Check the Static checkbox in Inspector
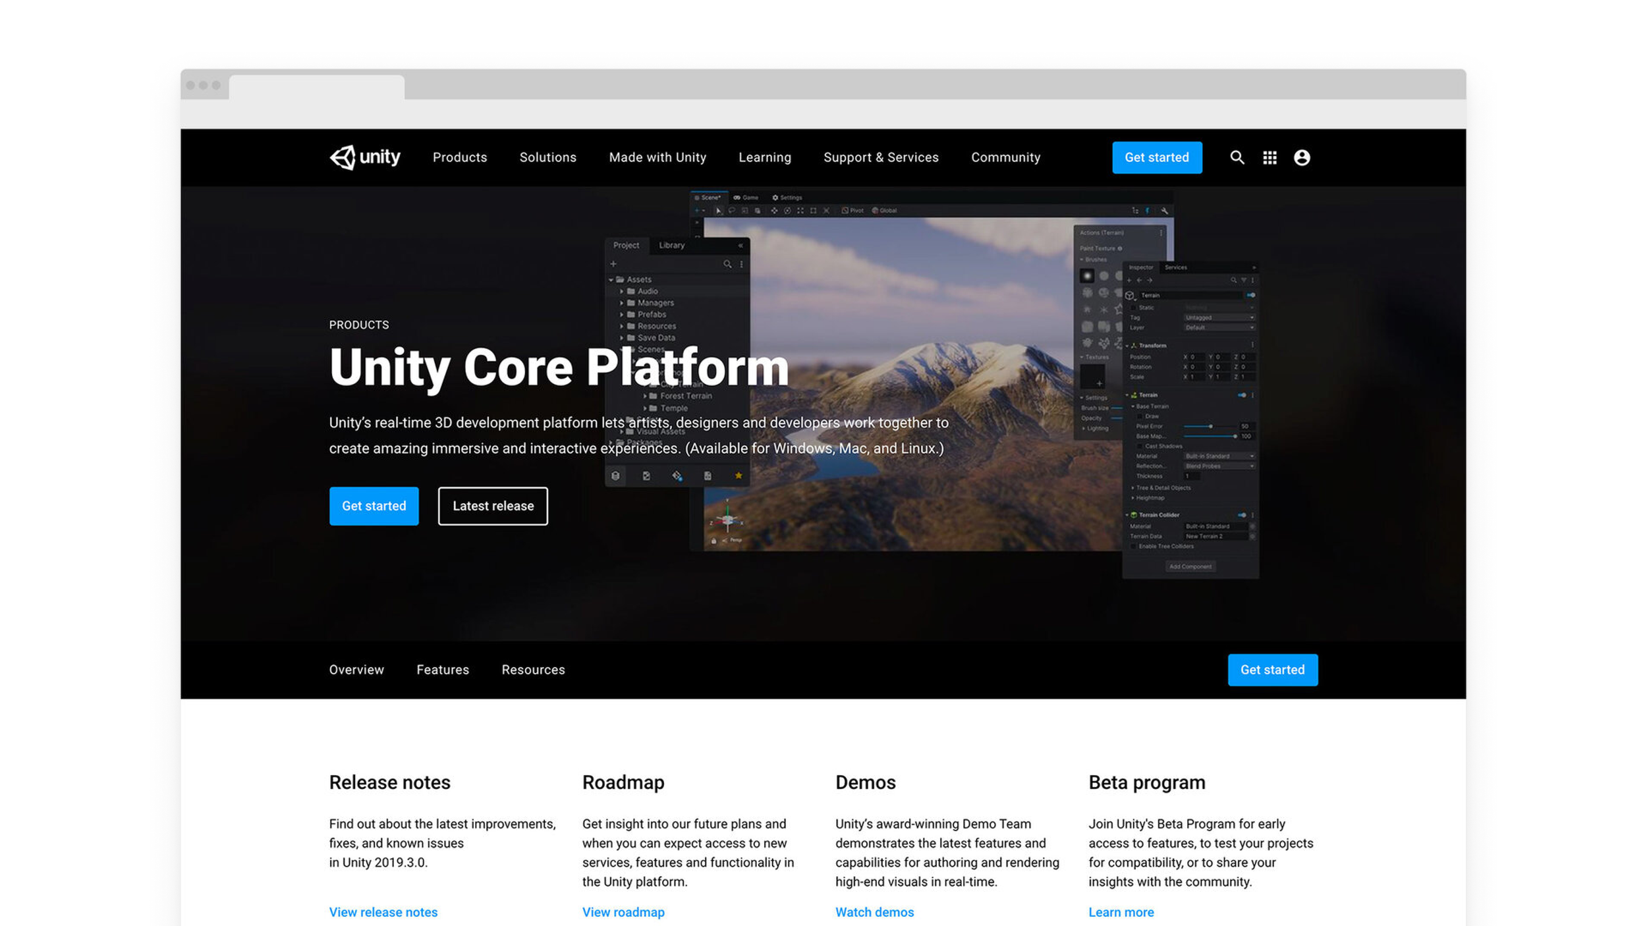The image size is (1647, 926). pos(1133,308)
